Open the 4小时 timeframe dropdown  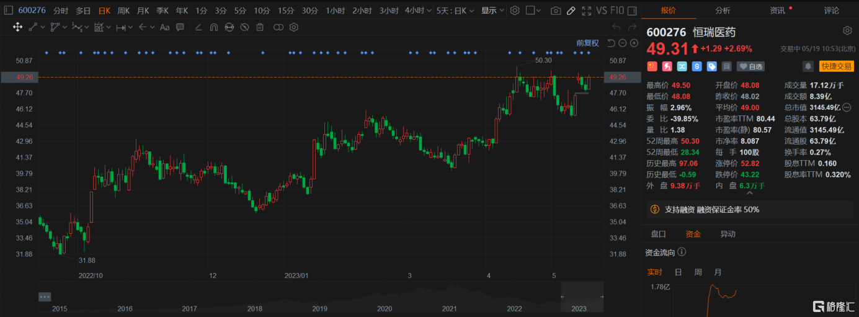[418, 11]
